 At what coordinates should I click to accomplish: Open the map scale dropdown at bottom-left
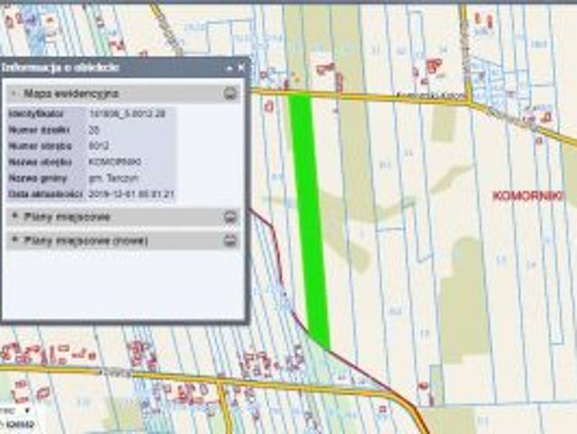(26, 410)
